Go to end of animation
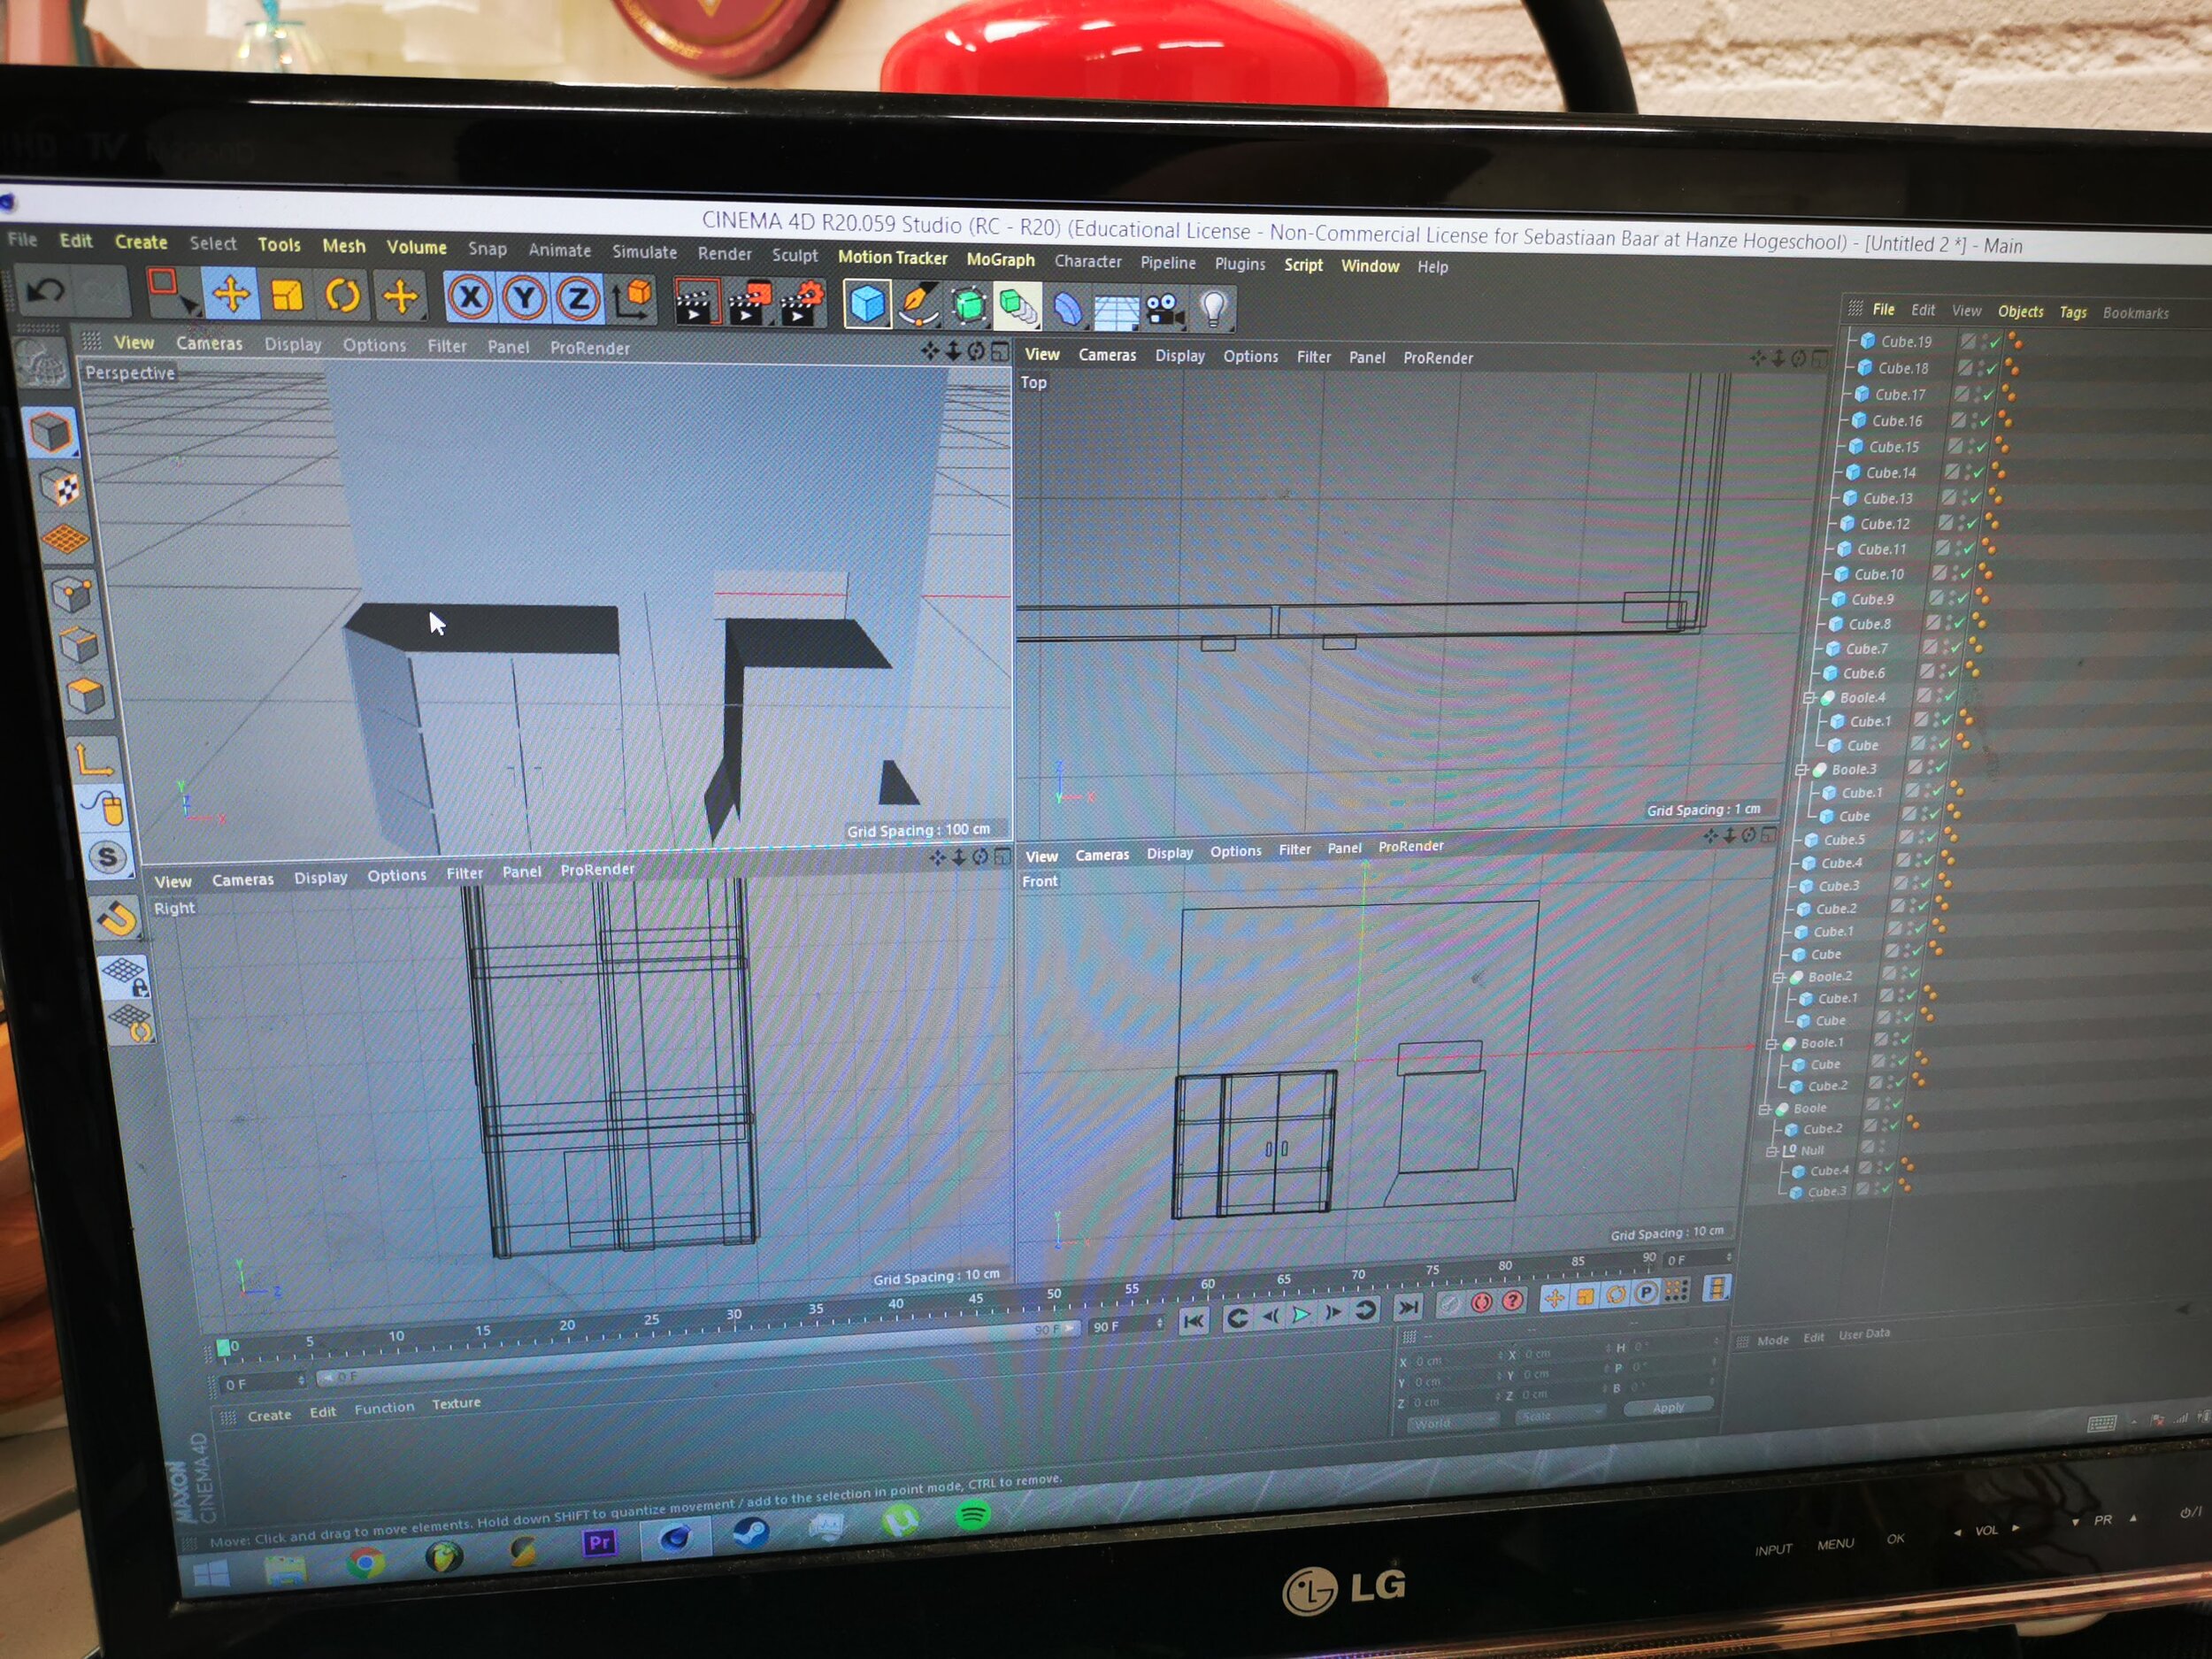Viewport: 2212px width, 1659px height. point(1407,1308)
